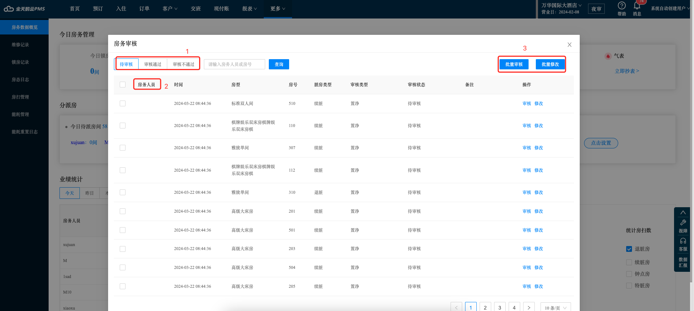694x311 pixels.
Task: Open 交班 in top navigation
Action: point(196,9)
